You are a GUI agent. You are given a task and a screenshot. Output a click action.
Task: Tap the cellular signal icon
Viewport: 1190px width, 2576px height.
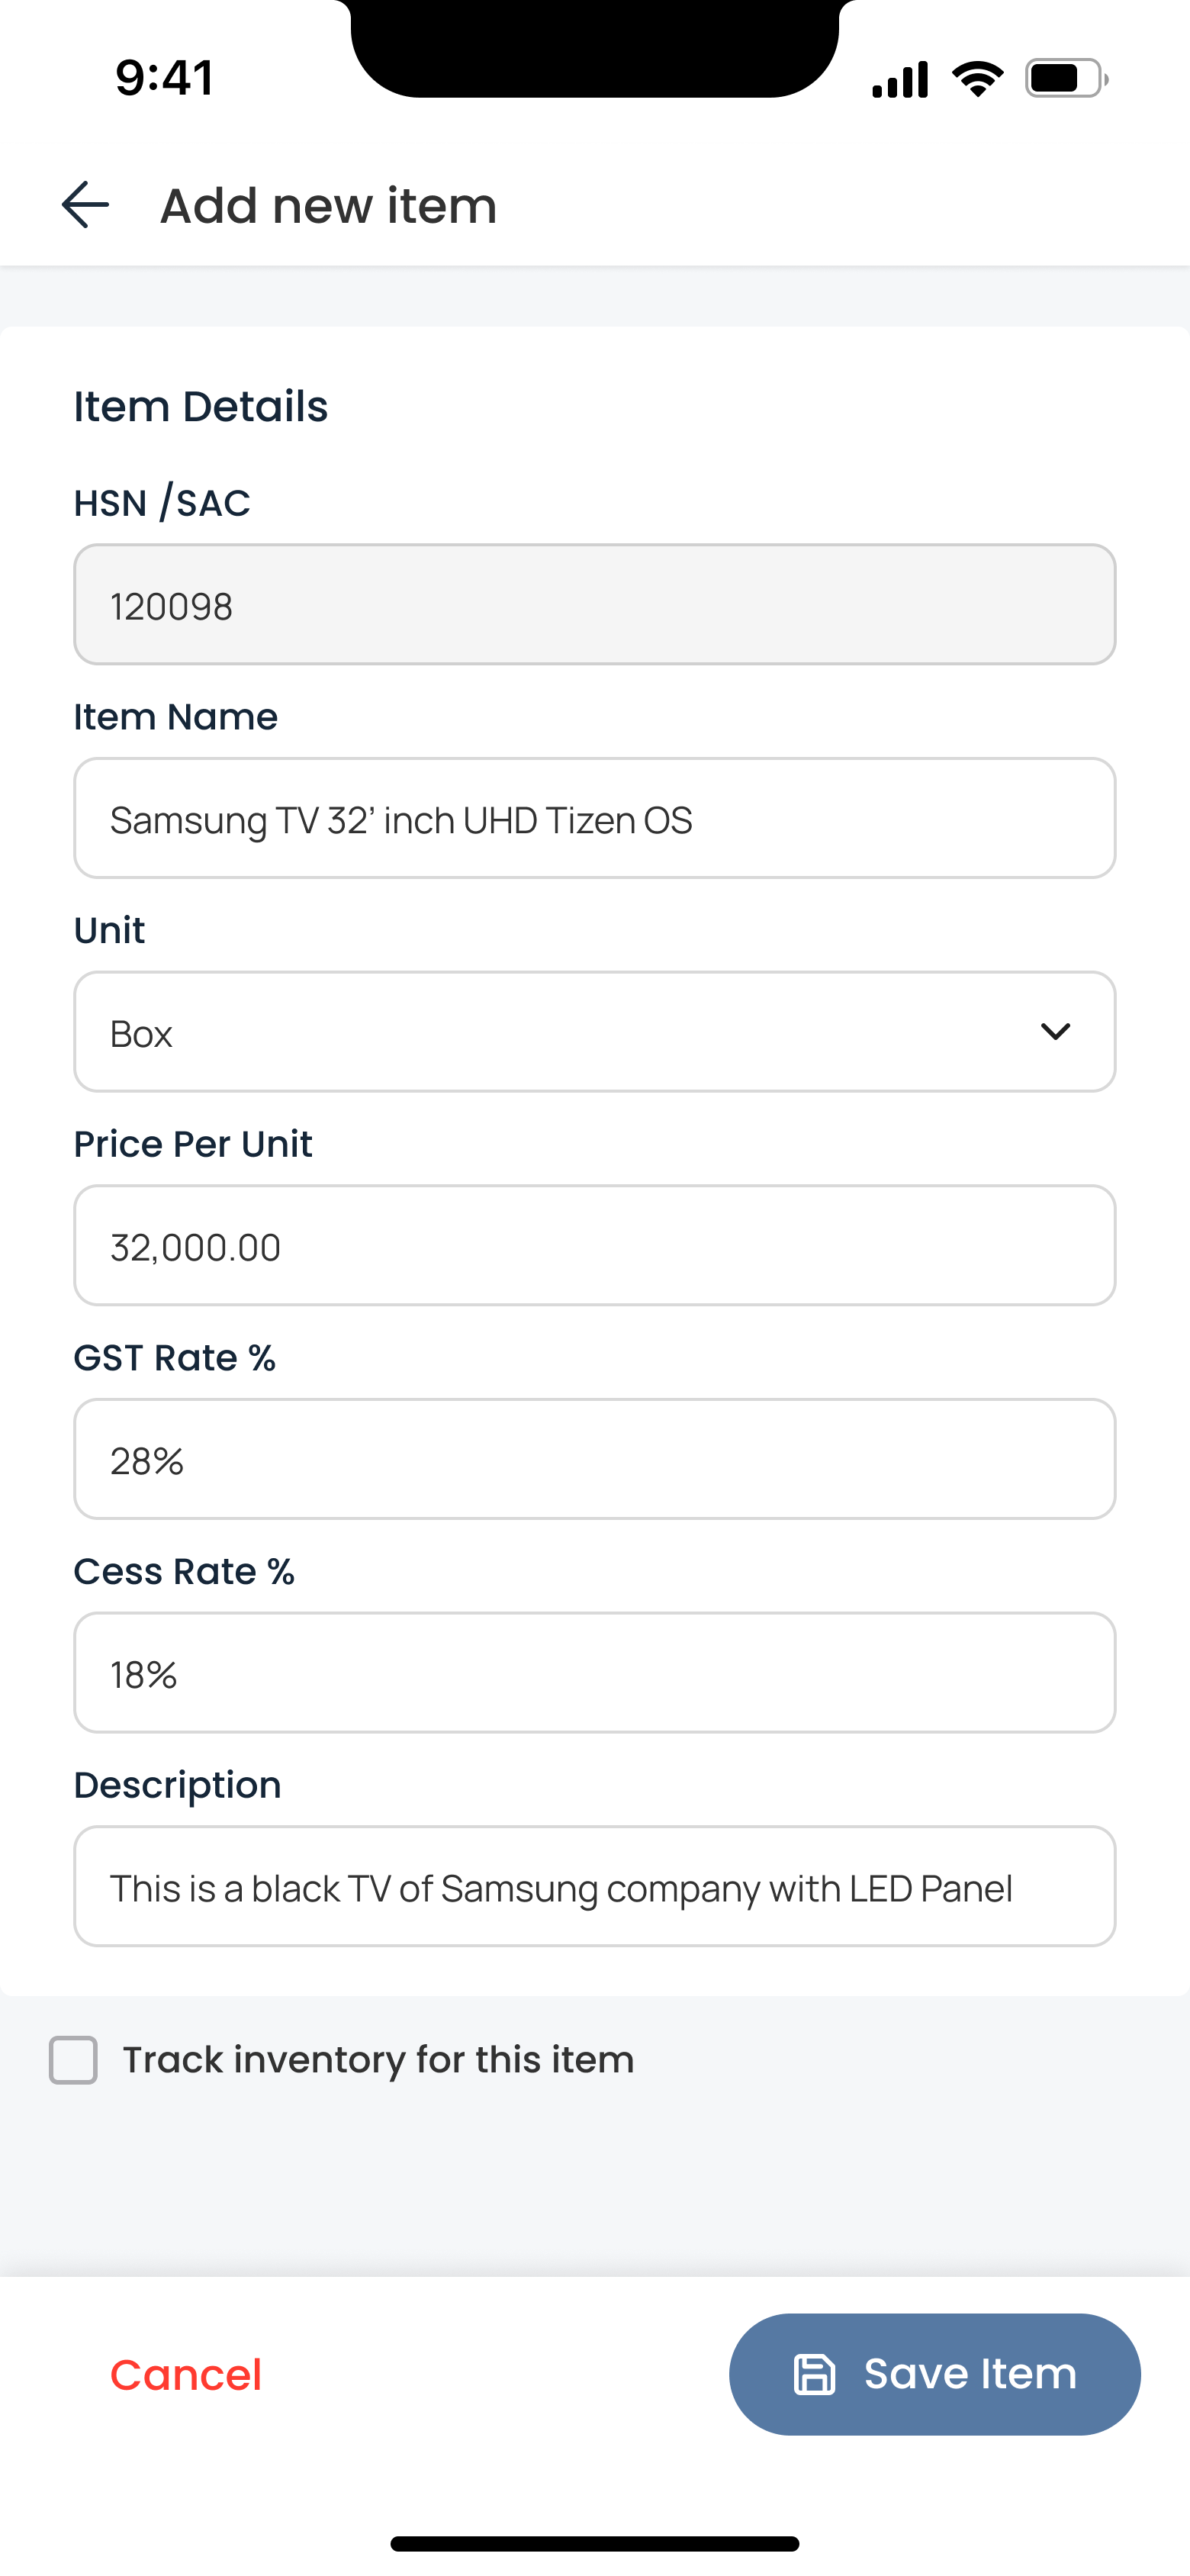(x=900, y=79)
